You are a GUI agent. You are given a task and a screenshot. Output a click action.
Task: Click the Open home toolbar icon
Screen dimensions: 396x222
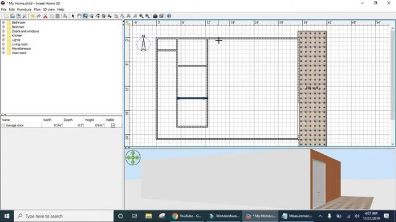[12, 16]
